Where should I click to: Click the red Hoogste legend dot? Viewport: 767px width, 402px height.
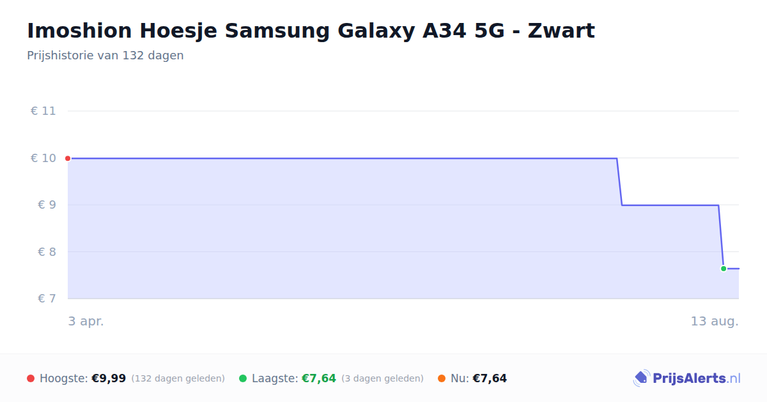pos(31,378)
